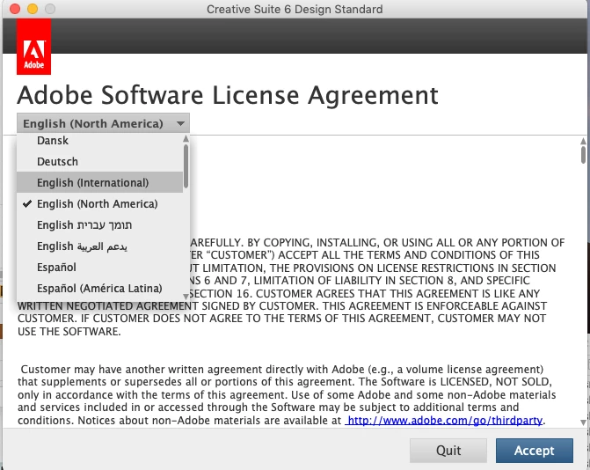Click the license text scrollbar thumb

[x=583, y=155]
